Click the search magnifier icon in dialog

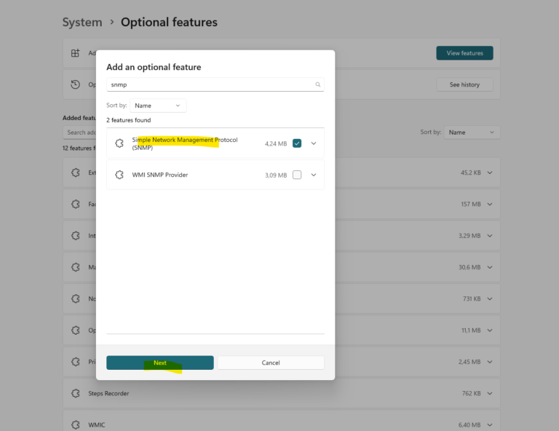(317, 84)
